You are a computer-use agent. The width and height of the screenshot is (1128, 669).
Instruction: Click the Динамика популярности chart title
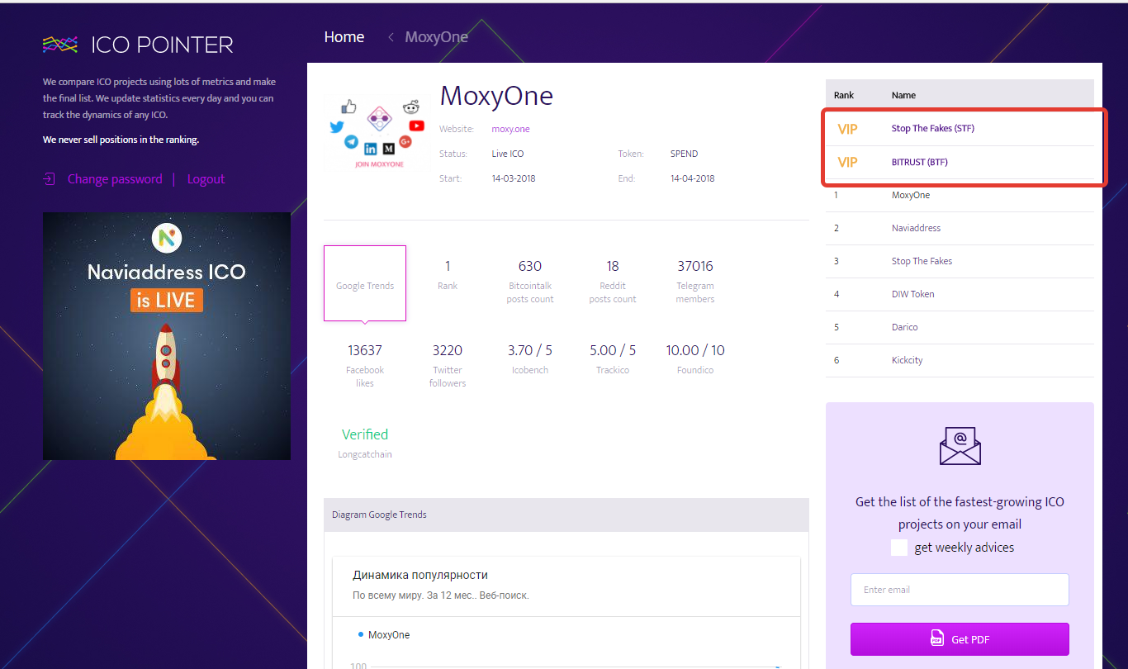pyautogui.click(x=420, y=575)
